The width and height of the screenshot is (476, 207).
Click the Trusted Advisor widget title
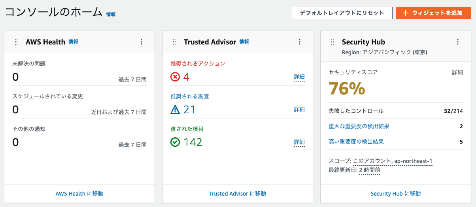point(210,42)
